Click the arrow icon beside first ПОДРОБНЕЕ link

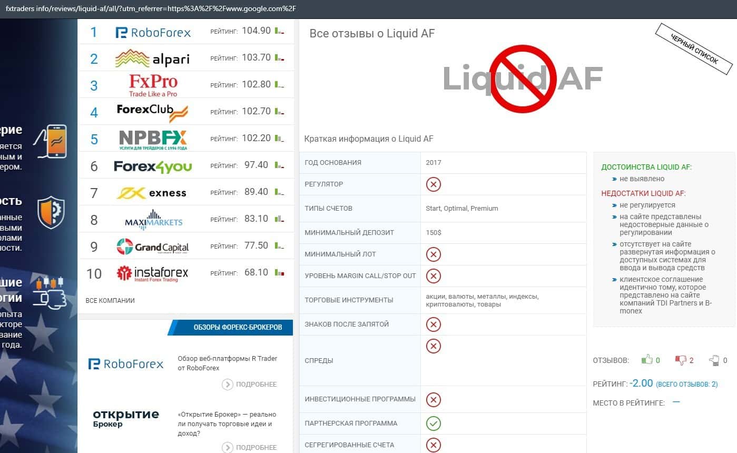point(228,385)
